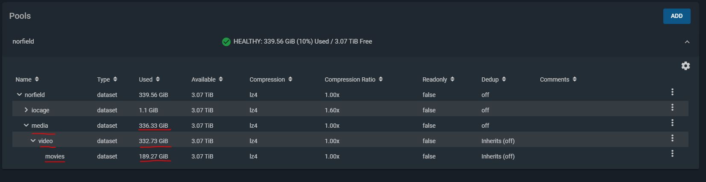Image resolution: width=706 pixels, height=182 pixels.
Task: Sort by Name column arrows
Action: coord(37,79)
